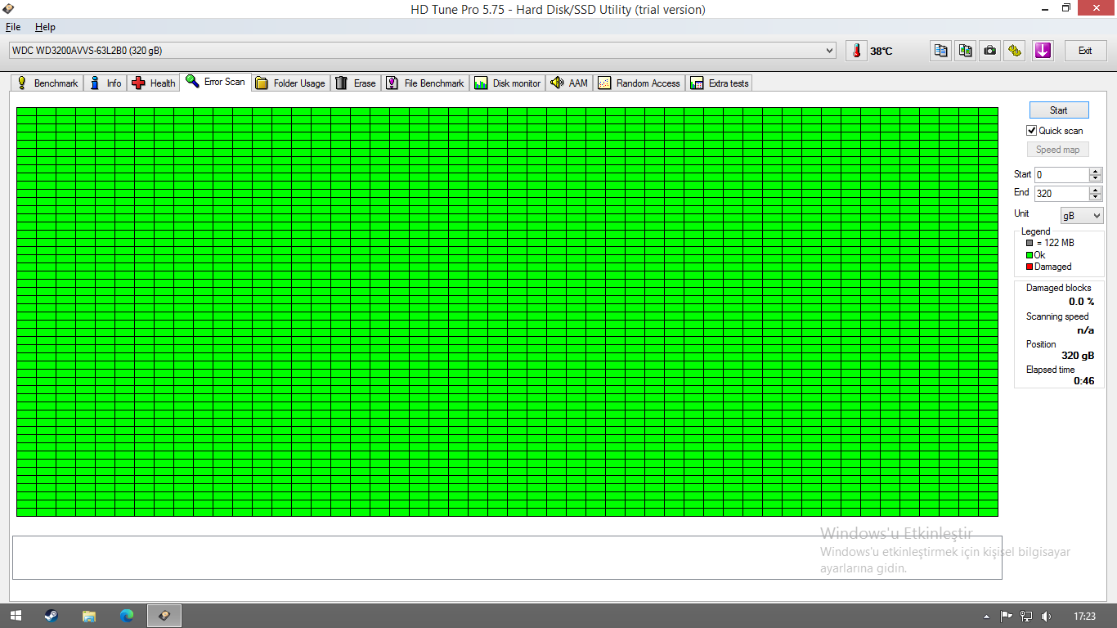Open the Disk monitor tab
Viewport: 1117px width, 628px height.
click(508, 83)
